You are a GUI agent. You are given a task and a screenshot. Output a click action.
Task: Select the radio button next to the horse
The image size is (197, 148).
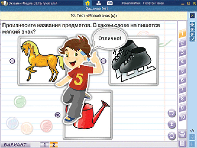coord(12,61)
